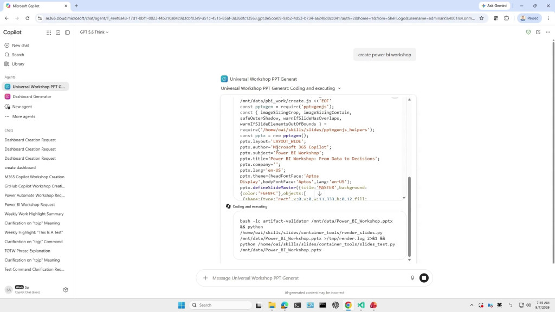Open Power BI Workshop Request chat
Screen dimensions: 555x312
[30, 204]
